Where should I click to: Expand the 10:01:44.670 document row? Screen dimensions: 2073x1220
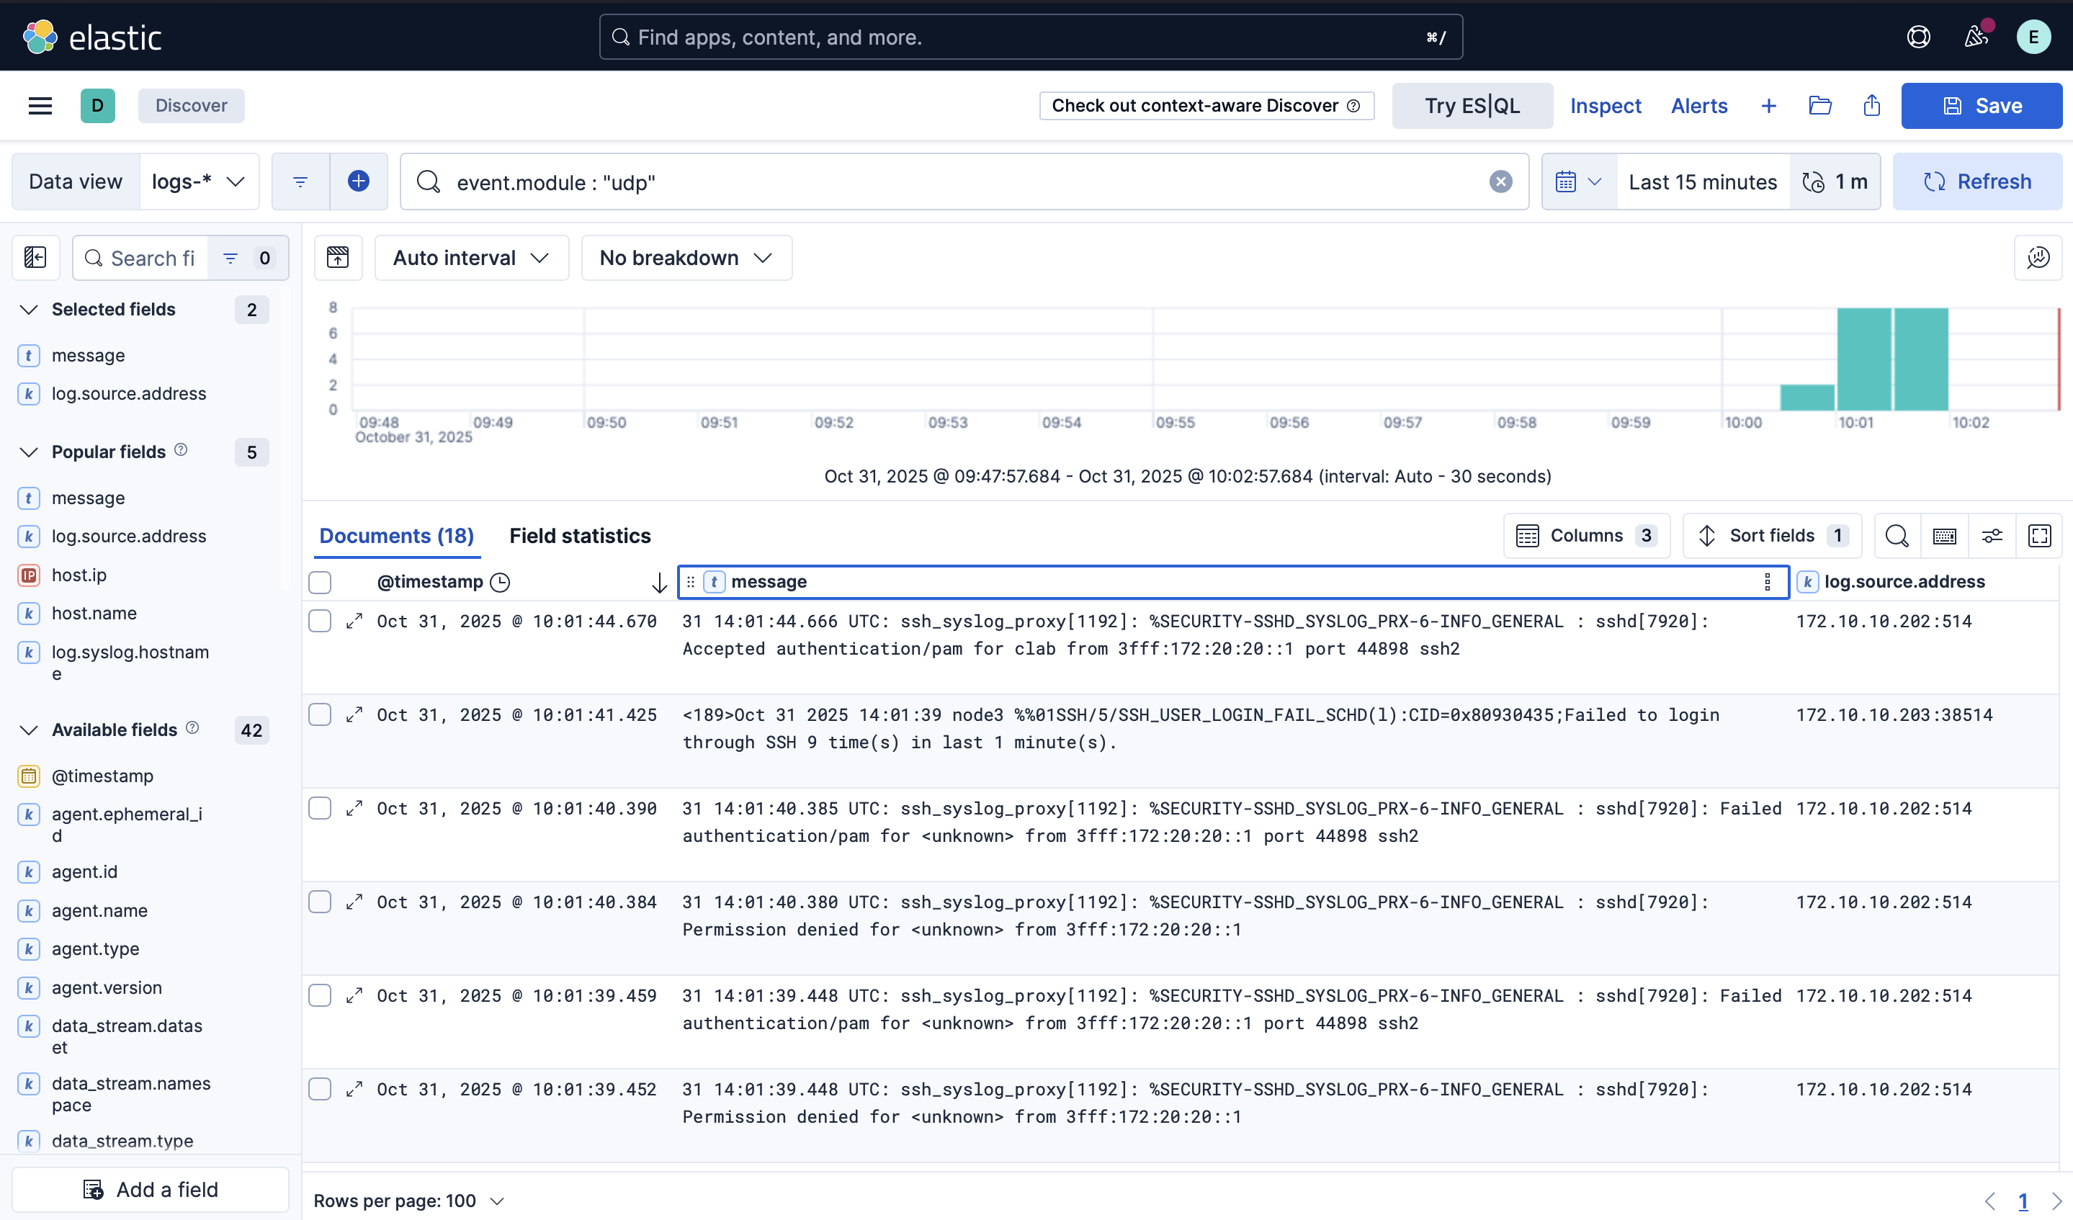354,621
